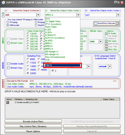This screenshot has width=125, height=135.
Task: Click the SUPER app logo in title bar
Action: click(x=3, y=2)
